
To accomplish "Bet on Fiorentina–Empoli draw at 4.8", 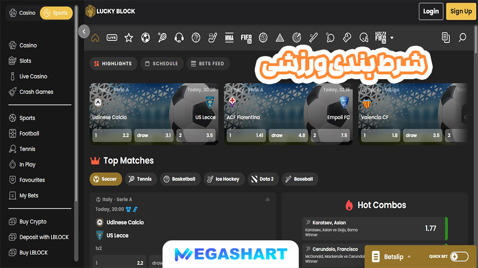I will pyautogui.click(x=288, y=135).
